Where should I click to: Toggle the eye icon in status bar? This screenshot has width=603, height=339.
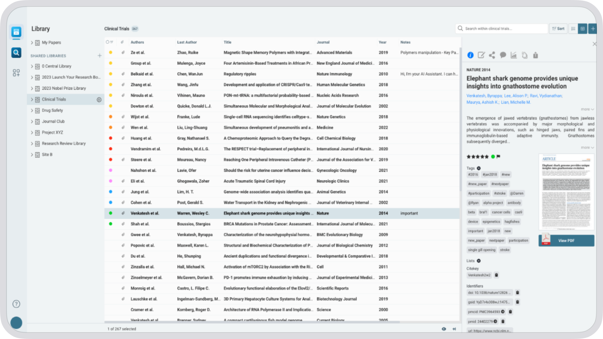(444, 329)
